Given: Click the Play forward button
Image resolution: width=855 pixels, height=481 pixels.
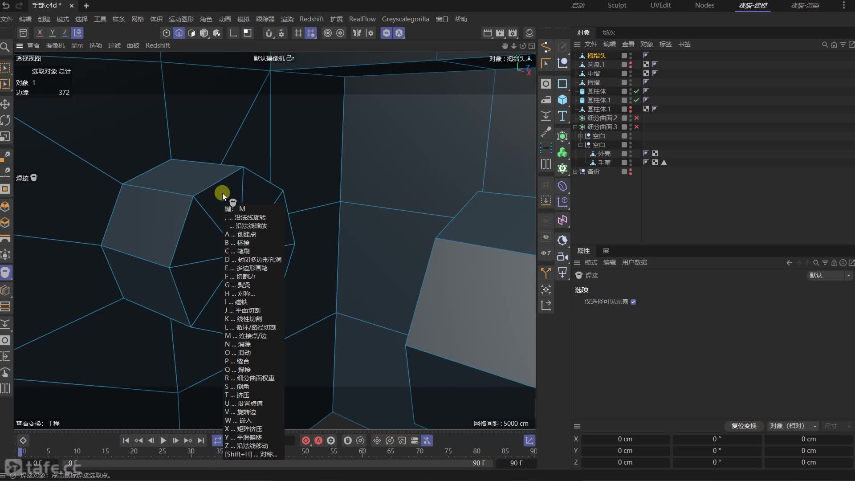Looking at the screenshot, I should pyautogui.click(x=163, y=440).
